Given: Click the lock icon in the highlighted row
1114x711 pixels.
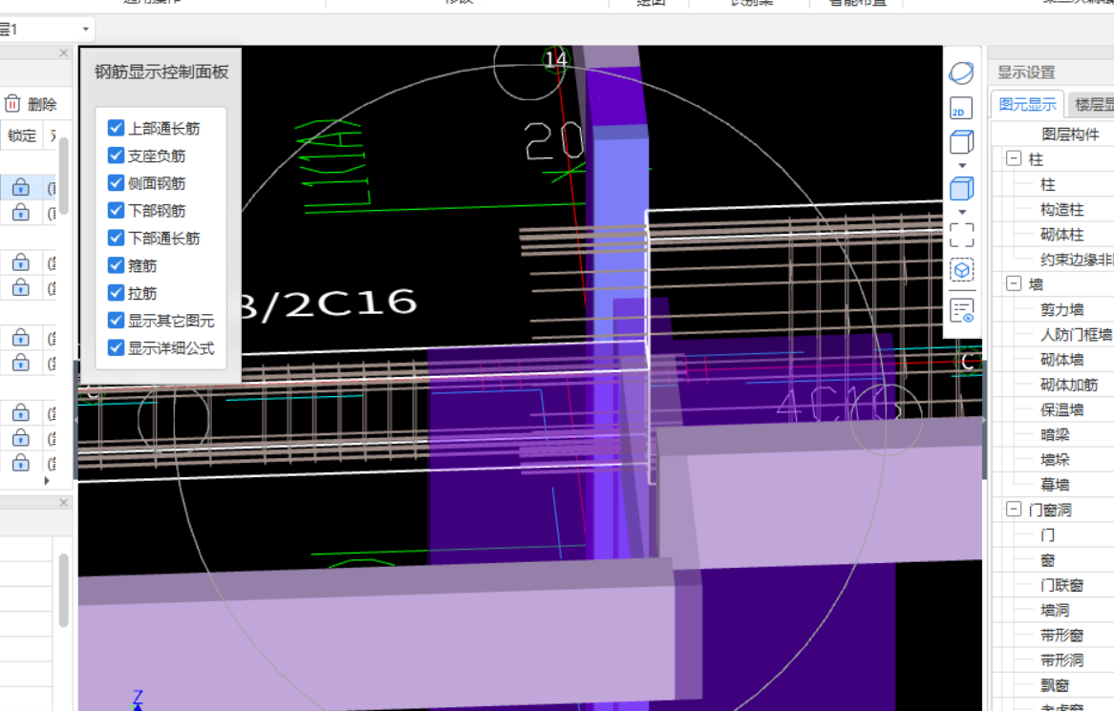Looking at the screenshot, I should click(21, 187).
